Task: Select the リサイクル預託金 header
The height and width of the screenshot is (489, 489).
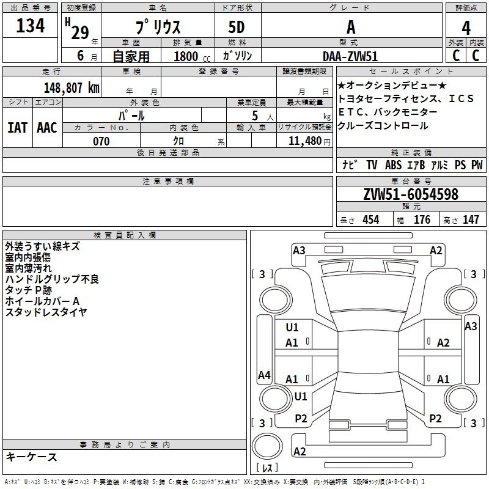Action: [304, 127]
